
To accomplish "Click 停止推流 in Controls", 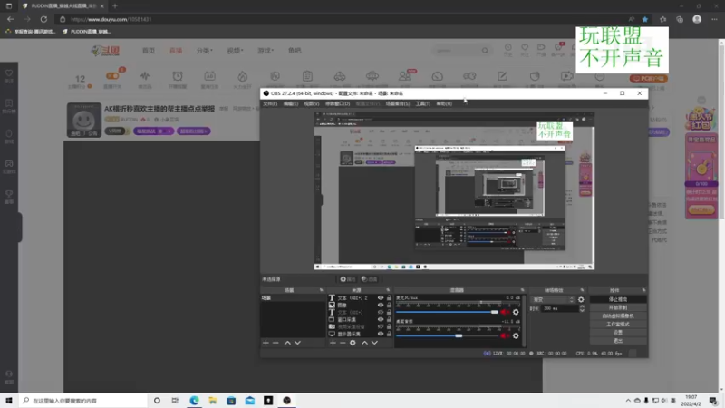I will click(x=618, y=299).
